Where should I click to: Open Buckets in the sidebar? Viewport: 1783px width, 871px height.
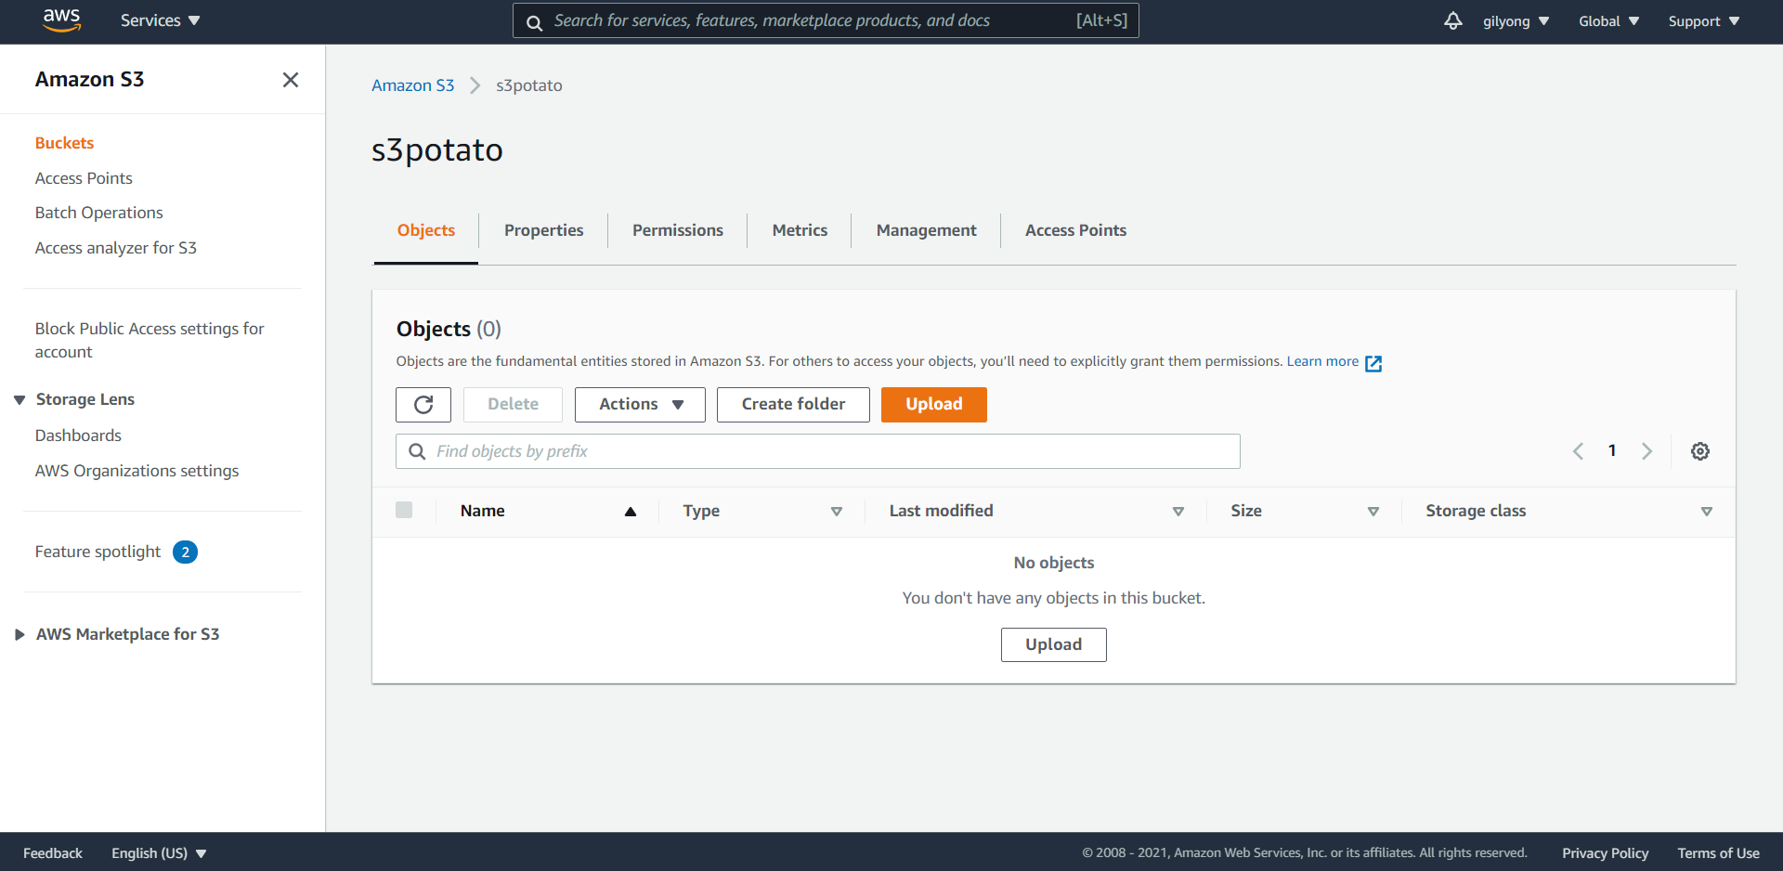(x=64, y=143)
